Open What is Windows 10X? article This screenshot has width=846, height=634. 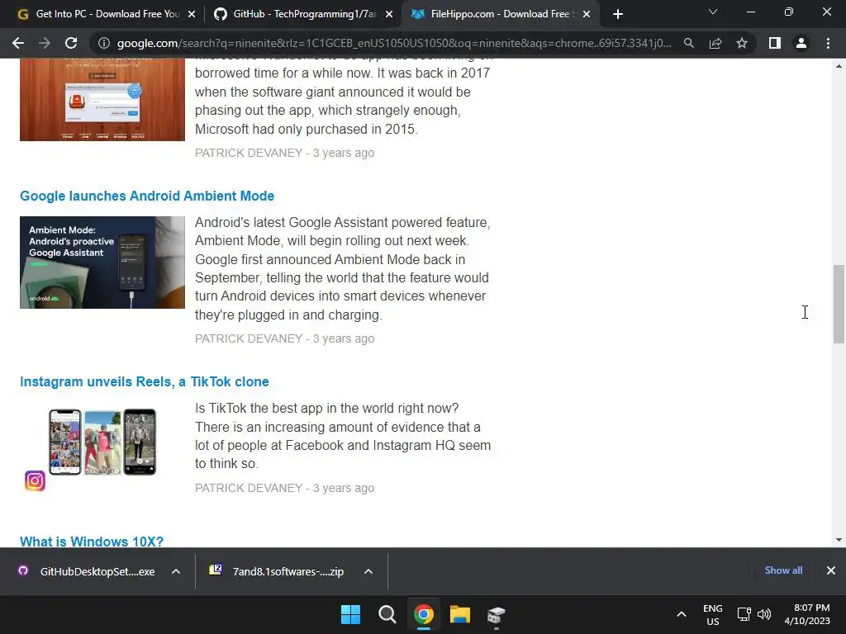[92, 542]
